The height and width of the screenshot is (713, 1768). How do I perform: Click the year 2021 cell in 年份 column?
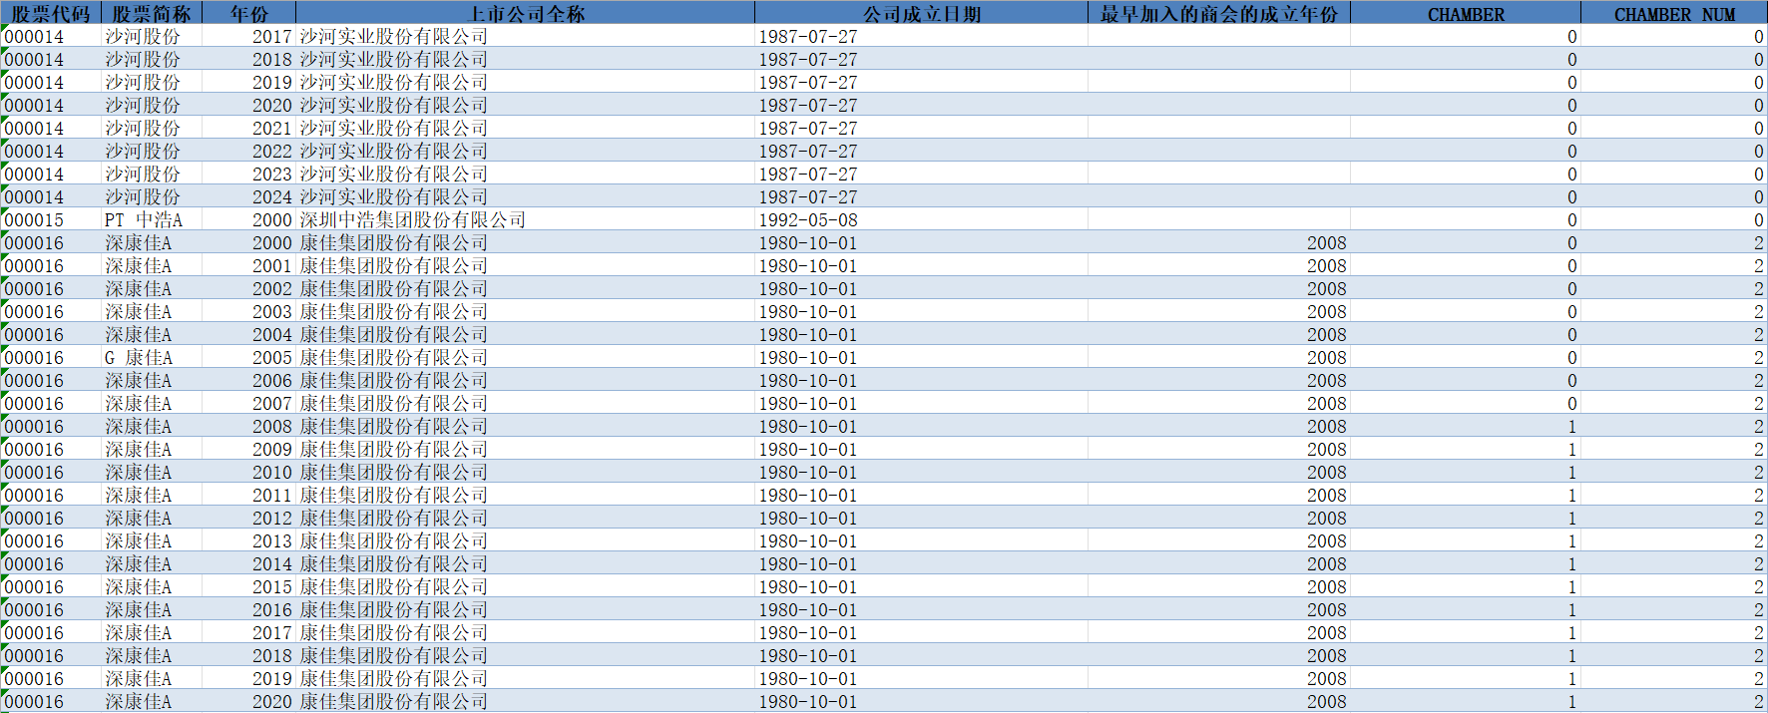pos(271,129)
